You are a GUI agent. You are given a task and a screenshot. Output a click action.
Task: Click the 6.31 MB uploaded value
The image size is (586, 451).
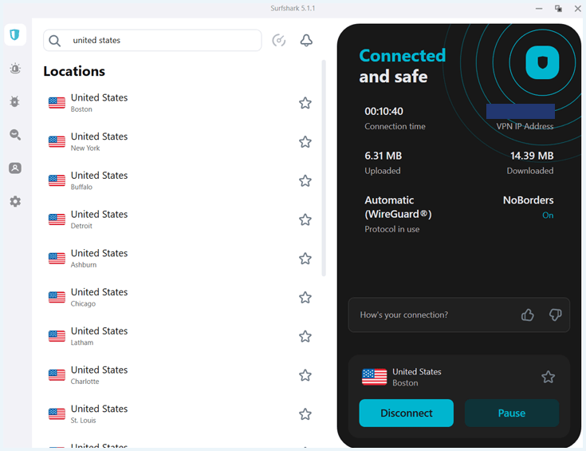(x=383, y=156)
